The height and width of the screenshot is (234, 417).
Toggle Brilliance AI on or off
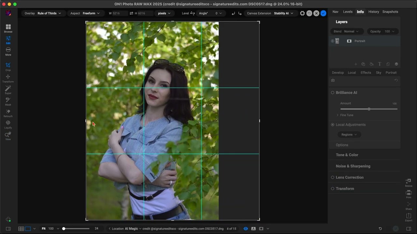333,93
